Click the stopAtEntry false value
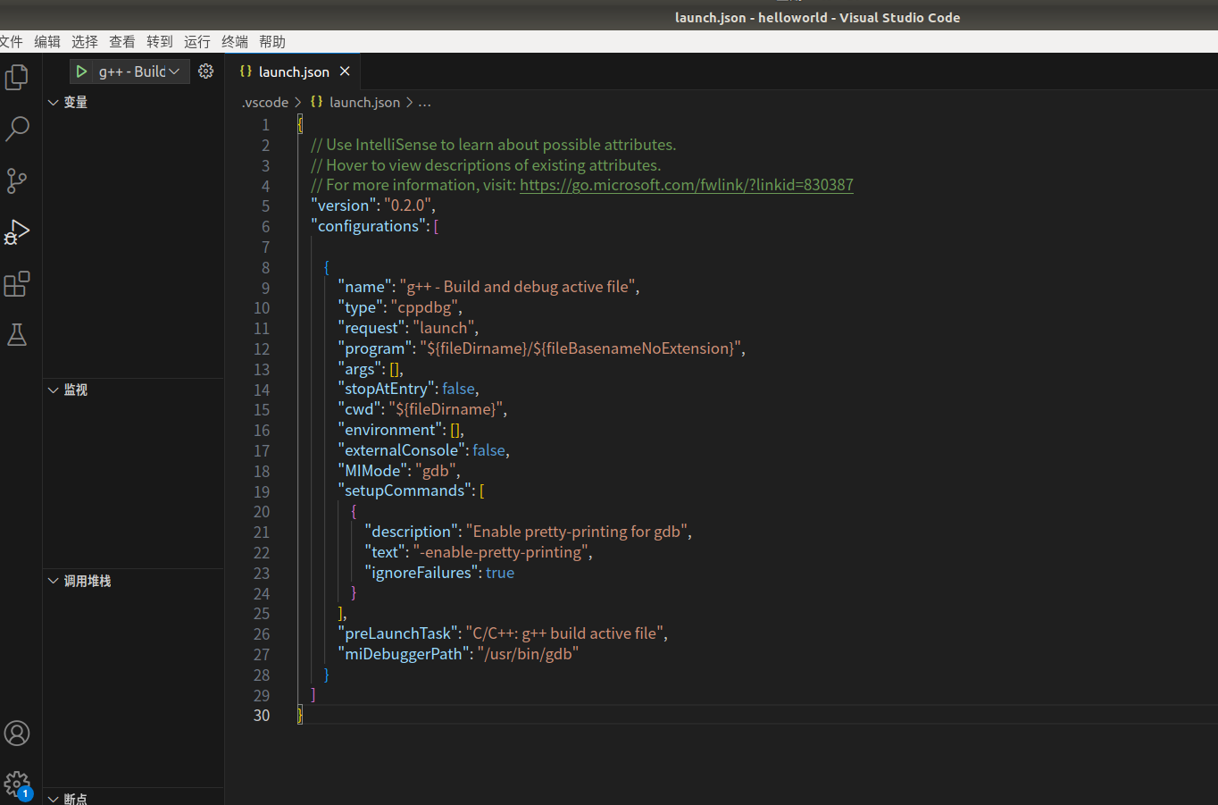Screen dimensions: 1218x805 coord(459,389)
